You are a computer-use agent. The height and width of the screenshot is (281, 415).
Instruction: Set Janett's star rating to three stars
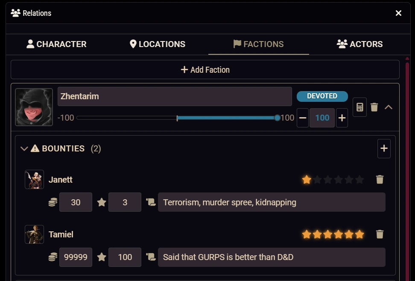pyautogui.click(x=328, y=180)
